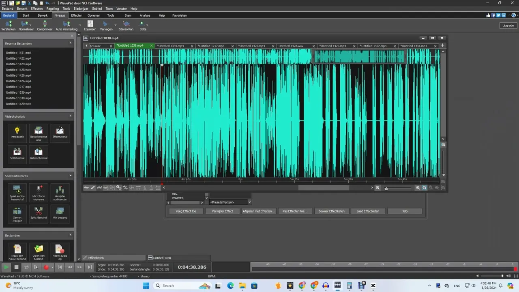This screenshot has height=292, width=519.
Task: Toggle loop playback mode
Action: [x=26, y=267]
